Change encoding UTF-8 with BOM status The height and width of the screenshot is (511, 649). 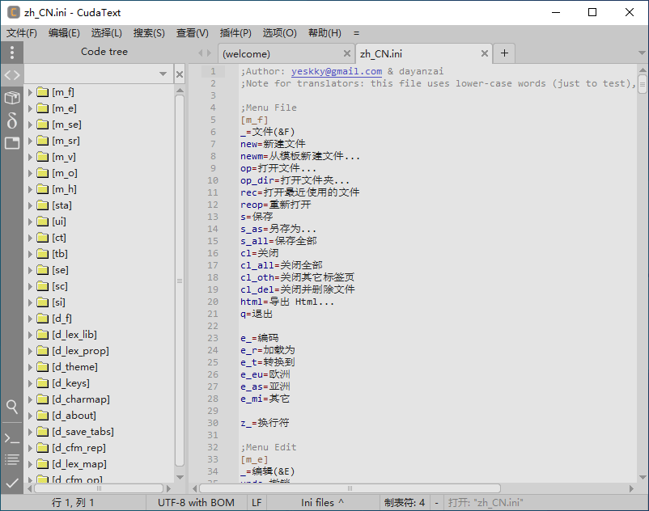pos(196,503)
